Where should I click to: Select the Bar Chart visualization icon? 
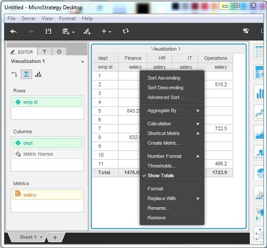pyautogui.click(x=259, y=92)
